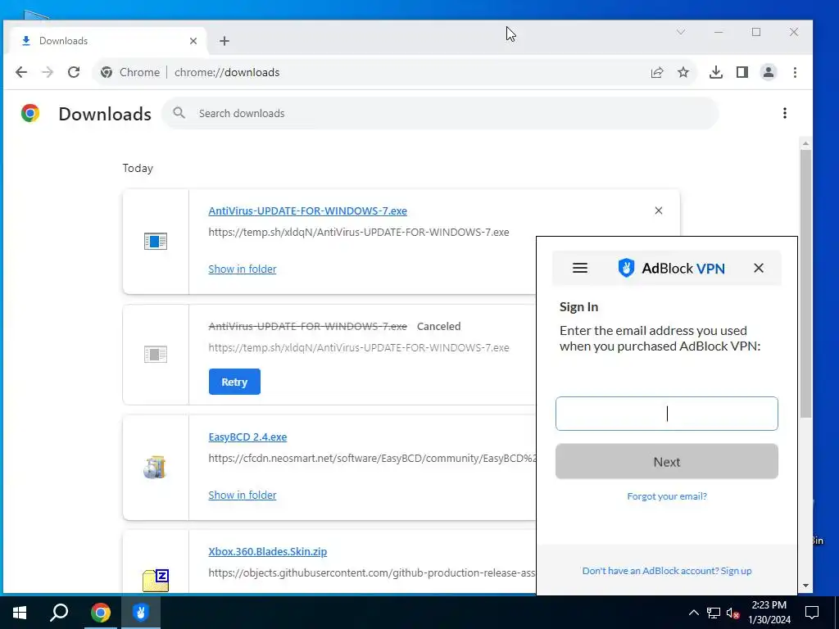
Task: Click the scrollbar down arrow
Action: [805, 585]
